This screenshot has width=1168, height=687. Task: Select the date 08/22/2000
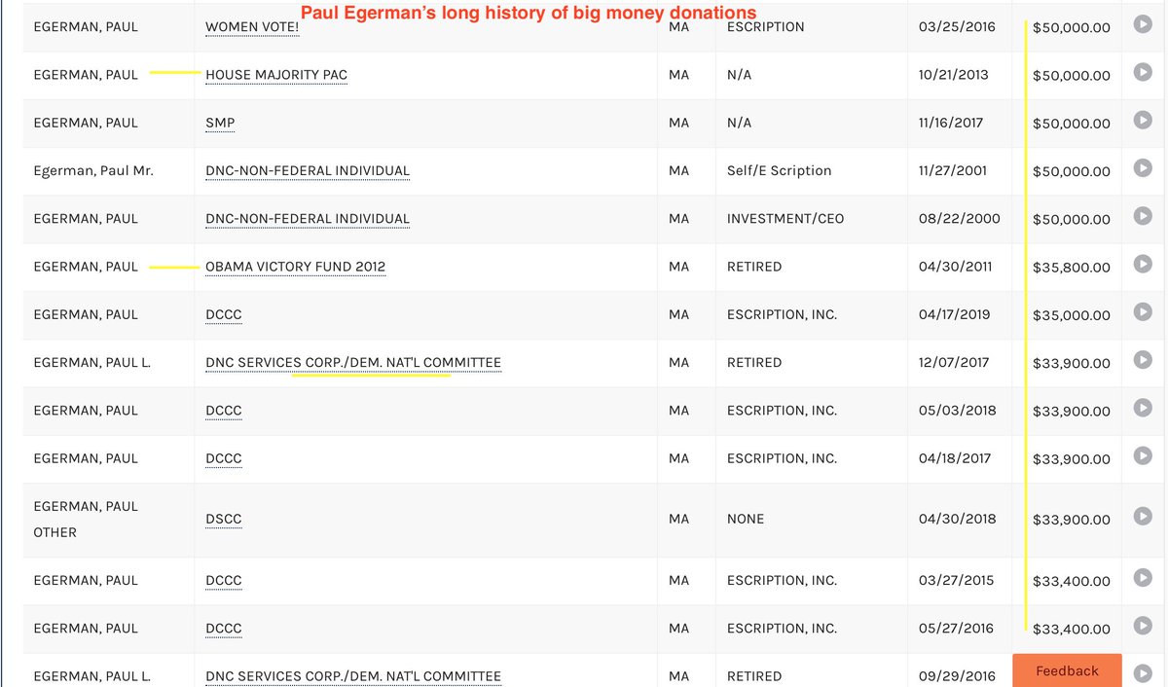[959, 219]
